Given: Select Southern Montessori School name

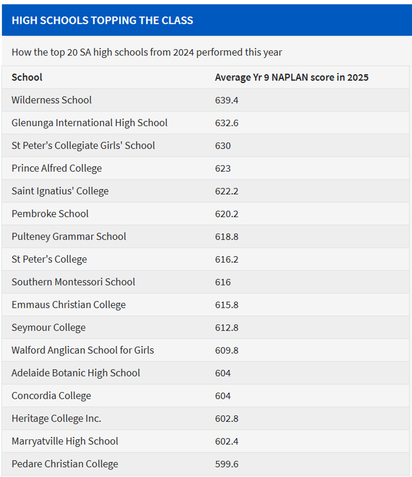Looking at the screenshot, I should coord(73,282).
